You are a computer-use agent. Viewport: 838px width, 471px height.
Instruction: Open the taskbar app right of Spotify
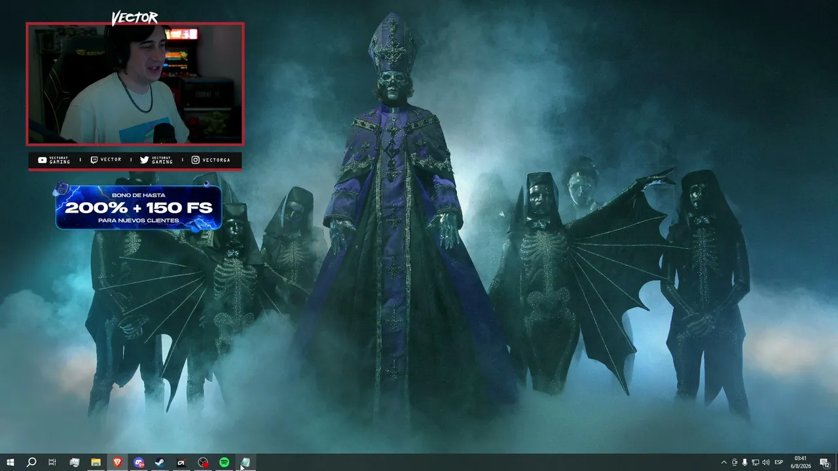coord(246,462)
